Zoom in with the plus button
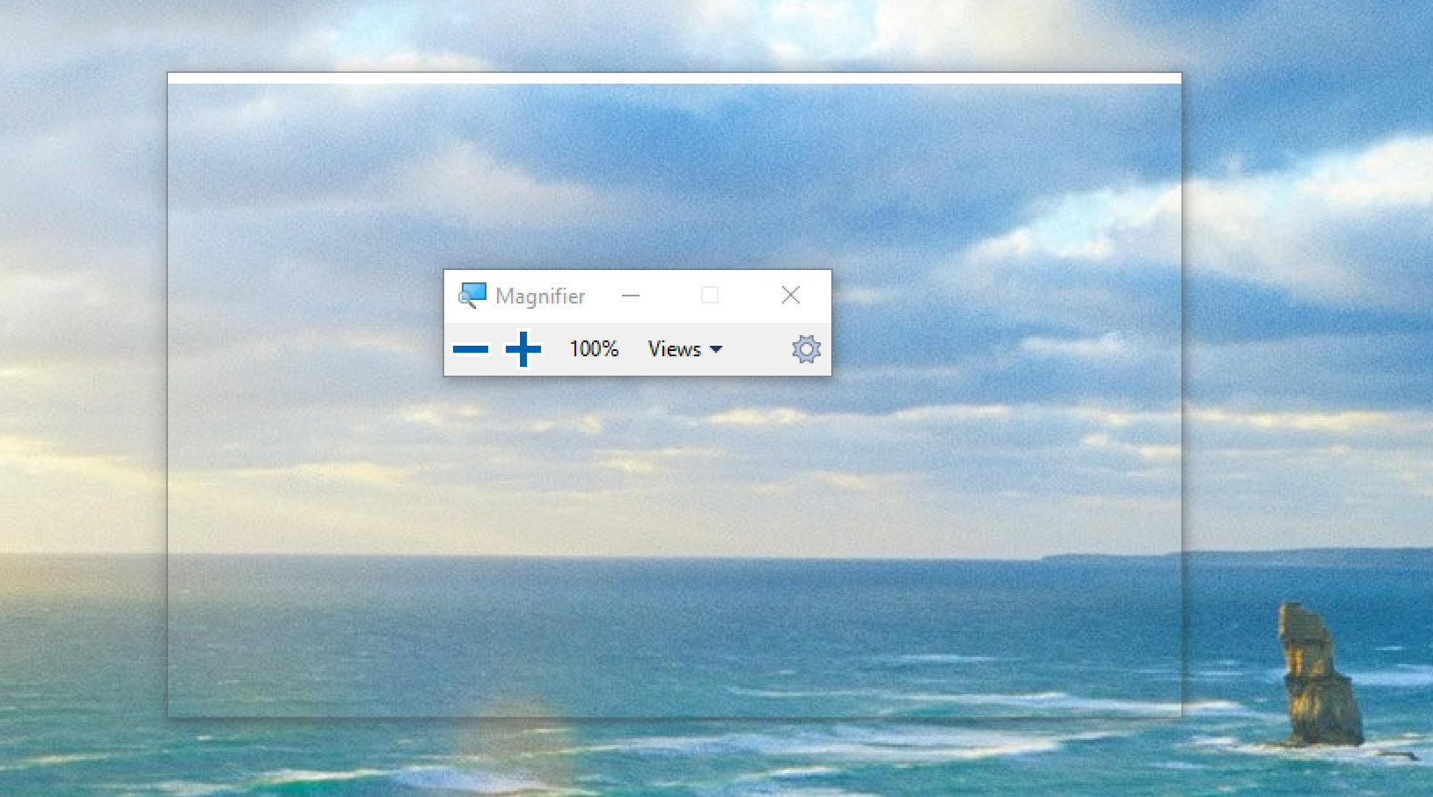This screenshot has width=1433, height=797. 523,349
